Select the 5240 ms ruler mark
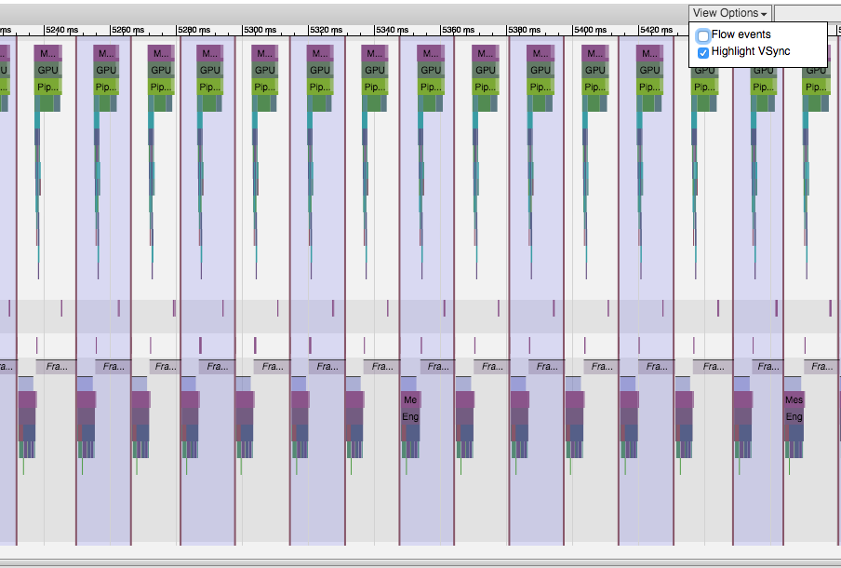 pyautogui.click(x=61, y=30)
